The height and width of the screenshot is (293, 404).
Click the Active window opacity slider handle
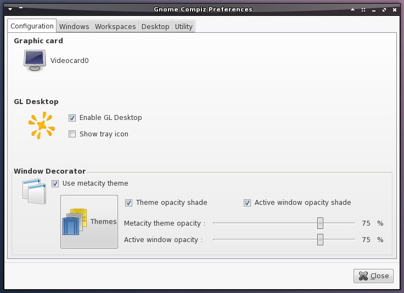coord(320,239)
